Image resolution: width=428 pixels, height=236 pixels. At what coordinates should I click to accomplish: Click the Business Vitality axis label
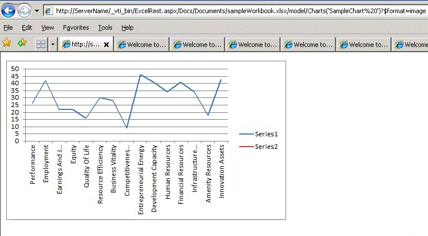pos(113,169)
